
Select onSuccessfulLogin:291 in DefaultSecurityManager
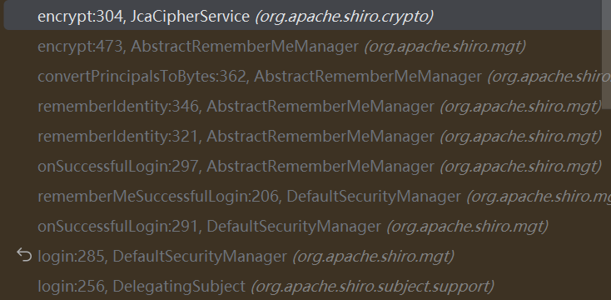tap(303, 227)
